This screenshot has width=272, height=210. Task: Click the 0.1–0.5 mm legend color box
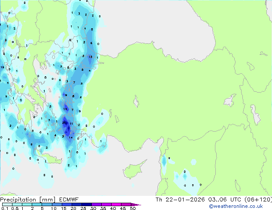(7, 204)
